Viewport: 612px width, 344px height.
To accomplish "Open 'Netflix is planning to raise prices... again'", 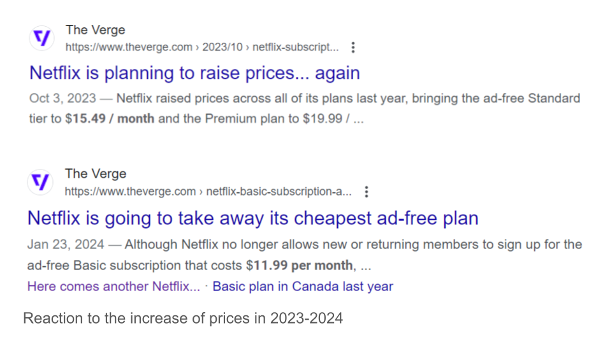I will tap(194, 73).
